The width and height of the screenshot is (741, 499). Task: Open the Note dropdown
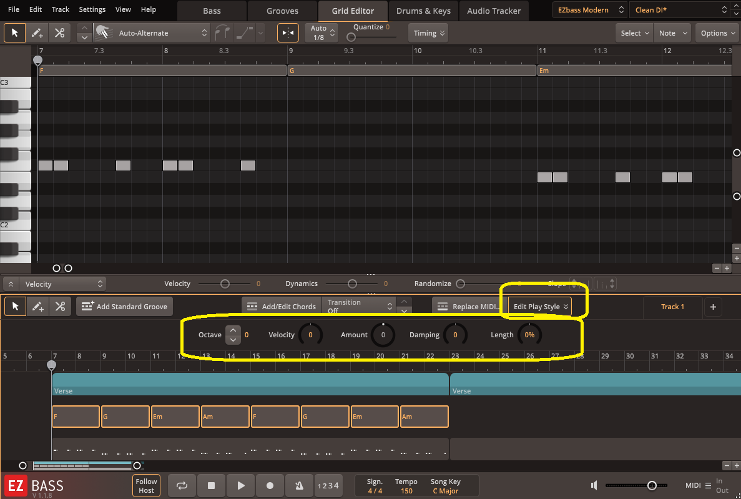672,33
